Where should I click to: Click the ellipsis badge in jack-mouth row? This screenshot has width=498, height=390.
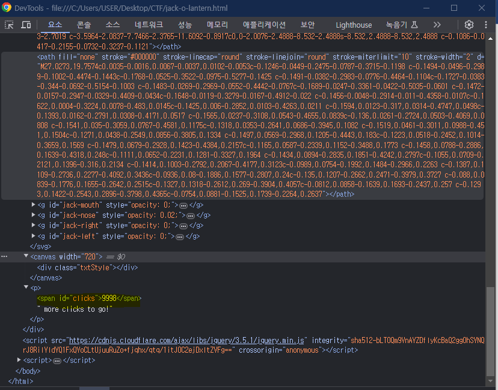click(x=183, y=206)
